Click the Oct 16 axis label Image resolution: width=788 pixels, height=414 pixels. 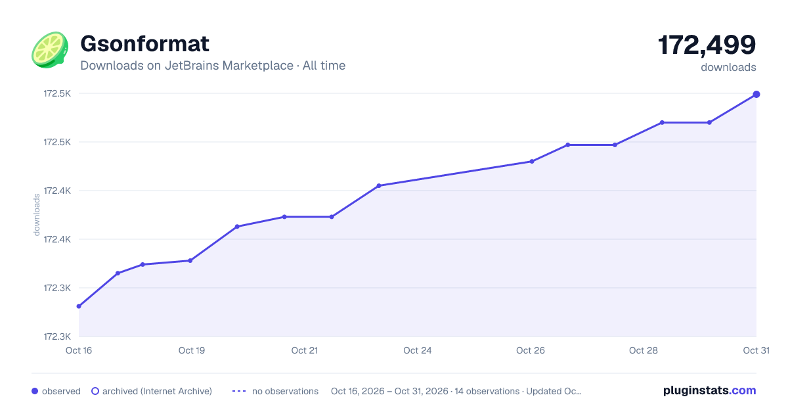click(x=79, y=350)
